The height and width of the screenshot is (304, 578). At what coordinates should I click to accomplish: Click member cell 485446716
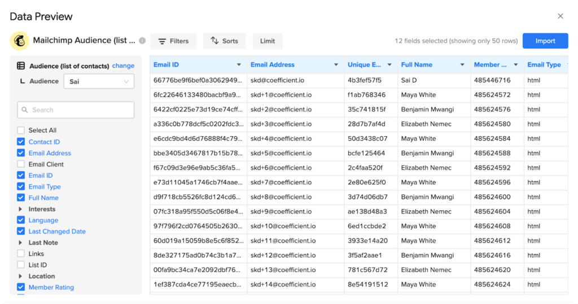497,80
